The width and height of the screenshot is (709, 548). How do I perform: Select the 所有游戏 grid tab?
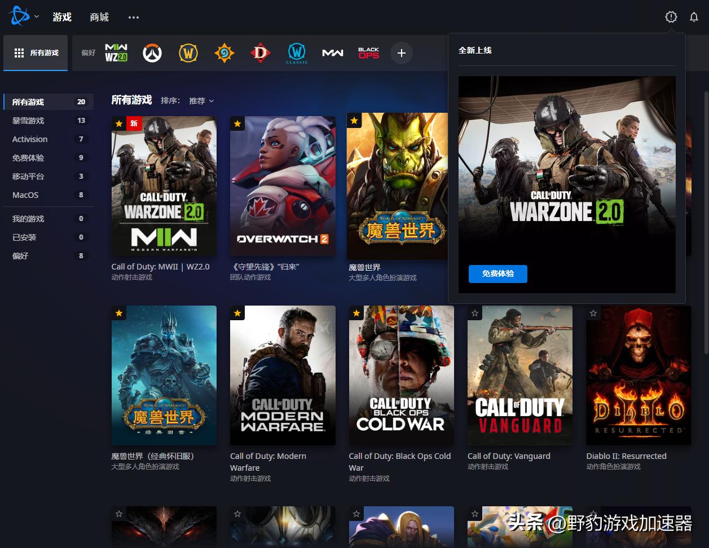[36, 53]
